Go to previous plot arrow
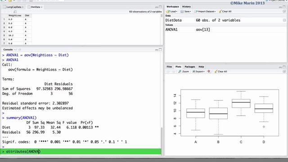Image resolution: width=288 pixels, height=162 pixels. pos(168,72)
